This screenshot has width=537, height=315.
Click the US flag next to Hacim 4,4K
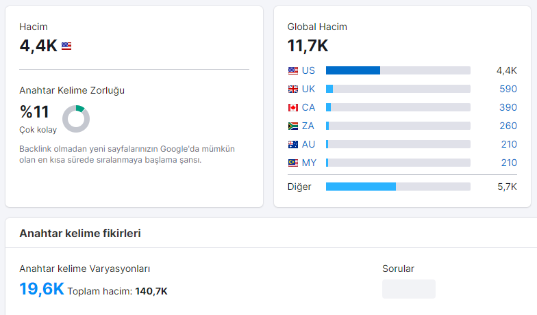point(66,46)
